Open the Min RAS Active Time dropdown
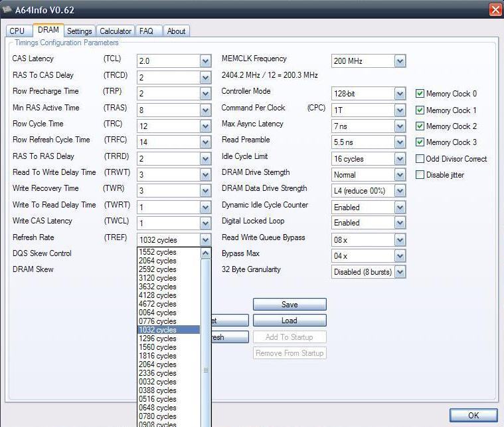Image resolution: width=504 pixels, height=427 pixels. click(x=205, y=110)
